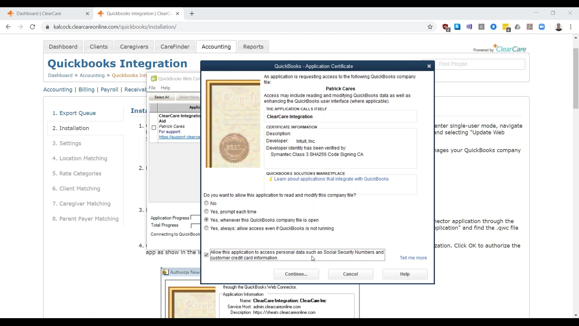The width and height of the screenshot is (579, 326).
Task: Click the page's vertical scrollbar thumb
Action: [x=576, y=78]
